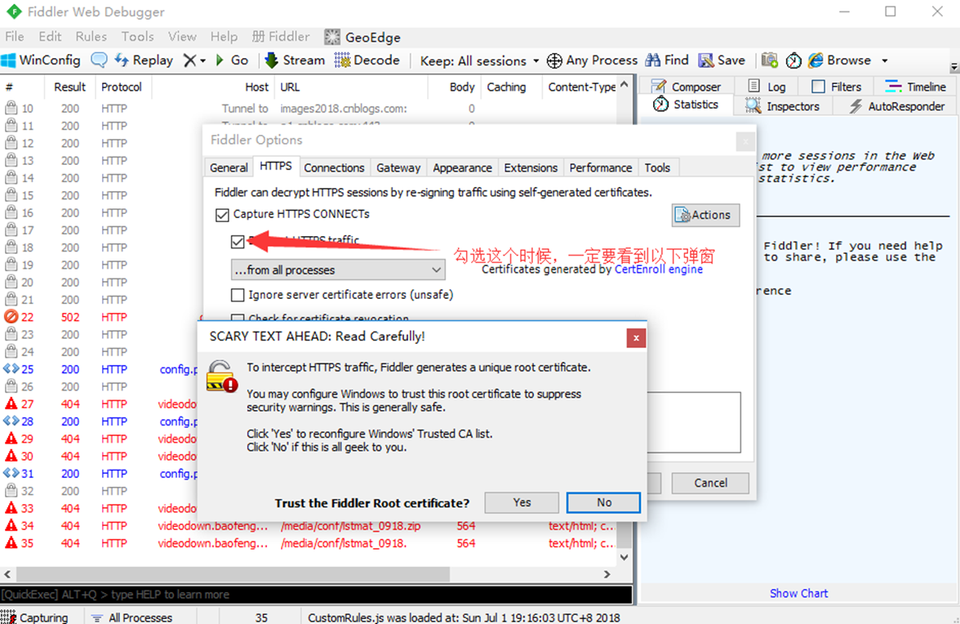
Task: Toggle the Decrypt HTTPS traffic checkbox
Action: [238, 241]
